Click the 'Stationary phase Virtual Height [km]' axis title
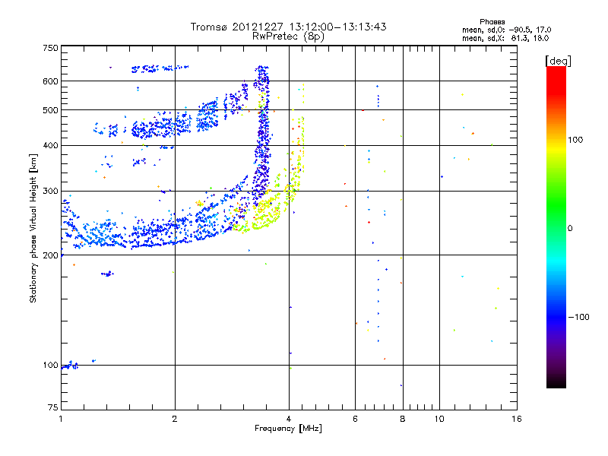The height and width of the screenshot is (456, 608). [x=33, y=228]
